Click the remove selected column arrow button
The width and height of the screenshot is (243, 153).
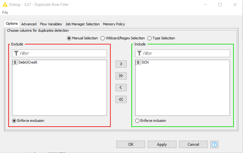pos(121,88)
